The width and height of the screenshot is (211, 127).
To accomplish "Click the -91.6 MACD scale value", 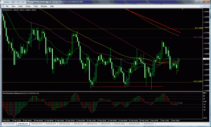I will [x=205, y=118].
